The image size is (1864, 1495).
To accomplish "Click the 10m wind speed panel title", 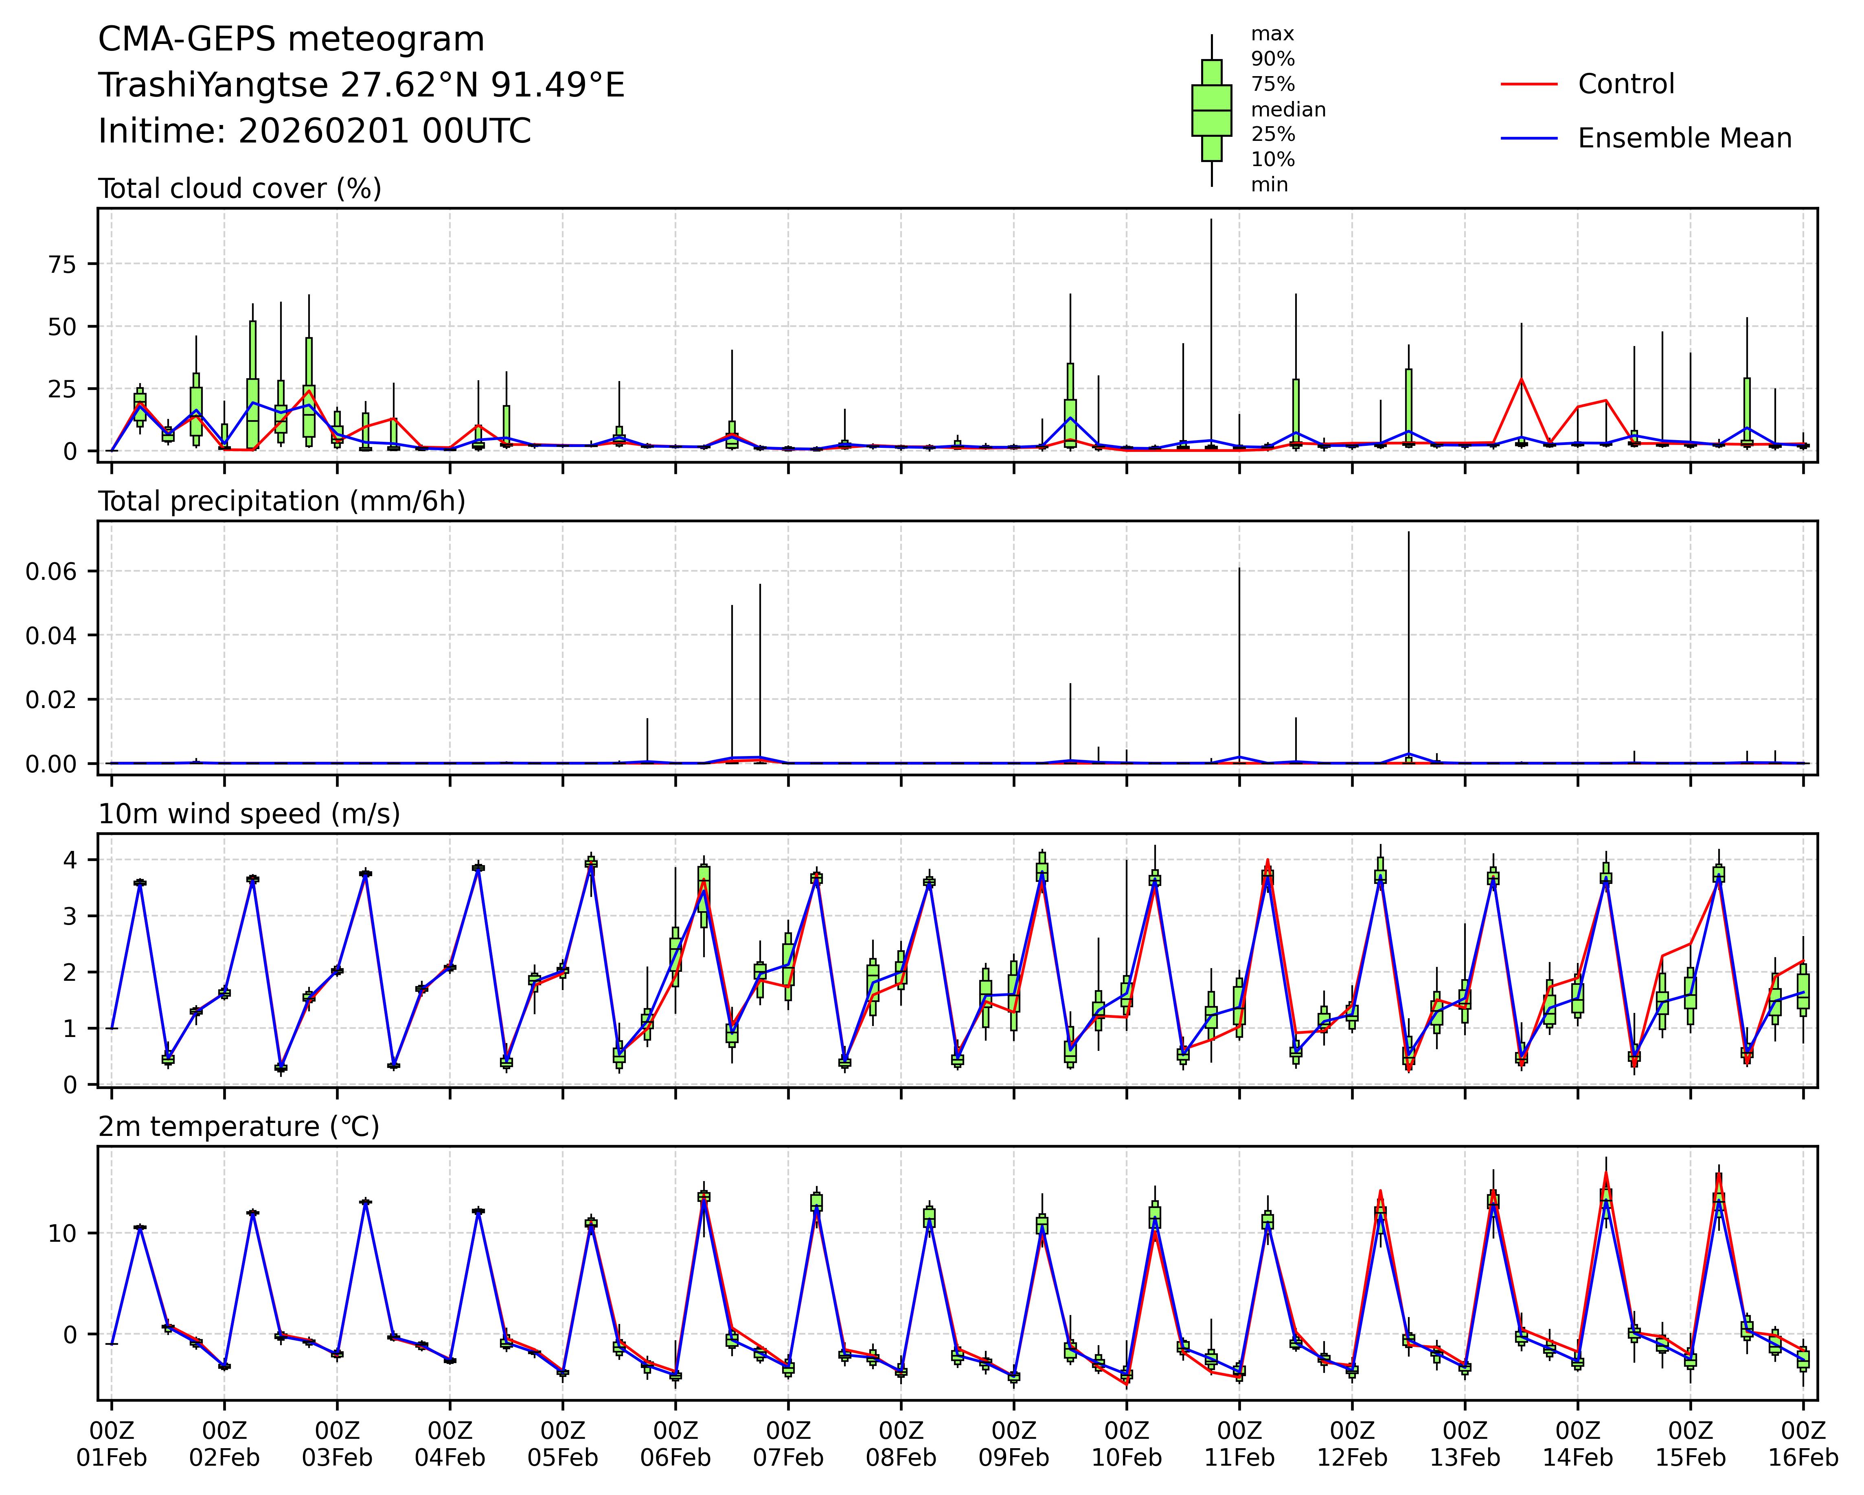I will [249, 815].
